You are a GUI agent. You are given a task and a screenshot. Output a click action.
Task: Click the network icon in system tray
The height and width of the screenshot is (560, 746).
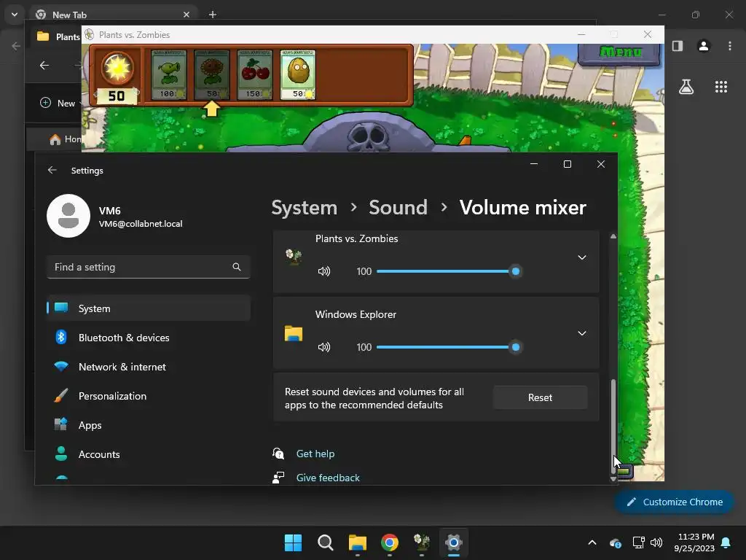click(x=638, y=542)
